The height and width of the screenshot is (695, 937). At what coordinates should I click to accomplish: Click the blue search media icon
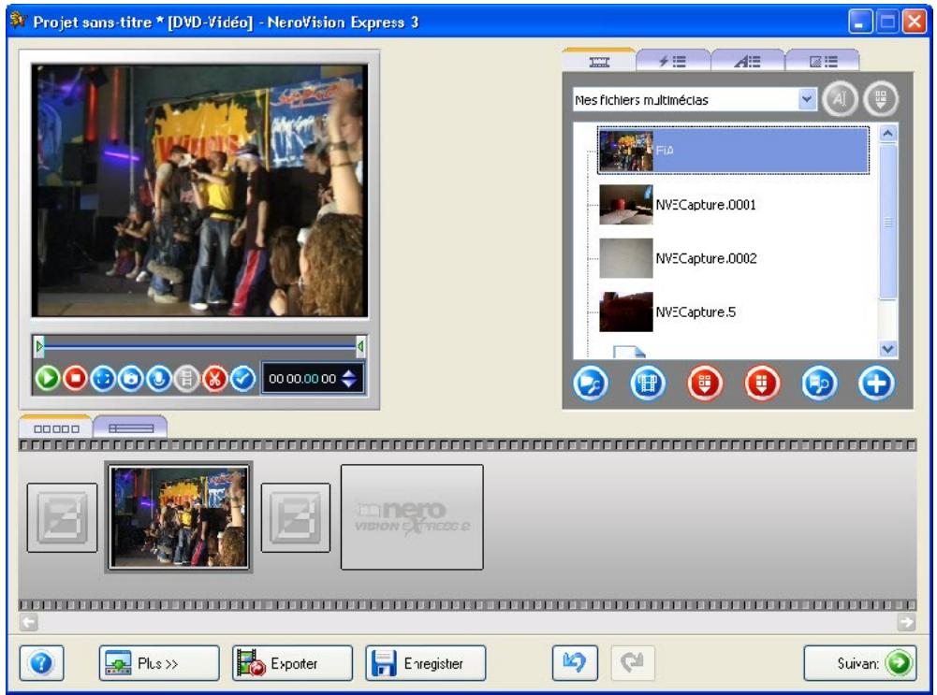tap(819, 384)
